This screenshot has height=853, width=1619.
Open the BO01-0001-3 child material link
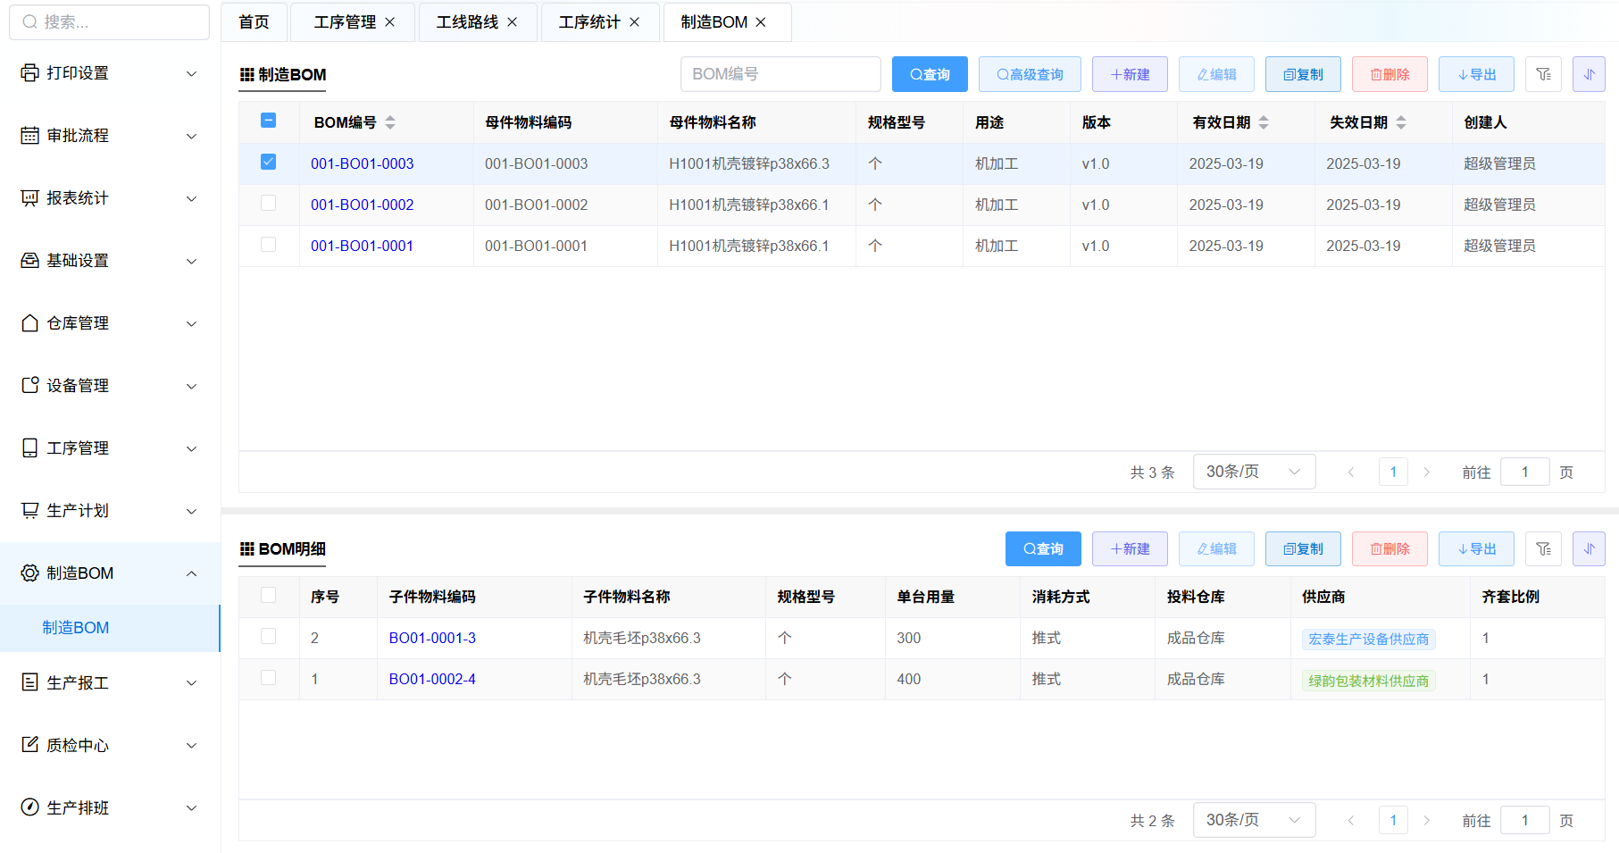tap(432, 638)
